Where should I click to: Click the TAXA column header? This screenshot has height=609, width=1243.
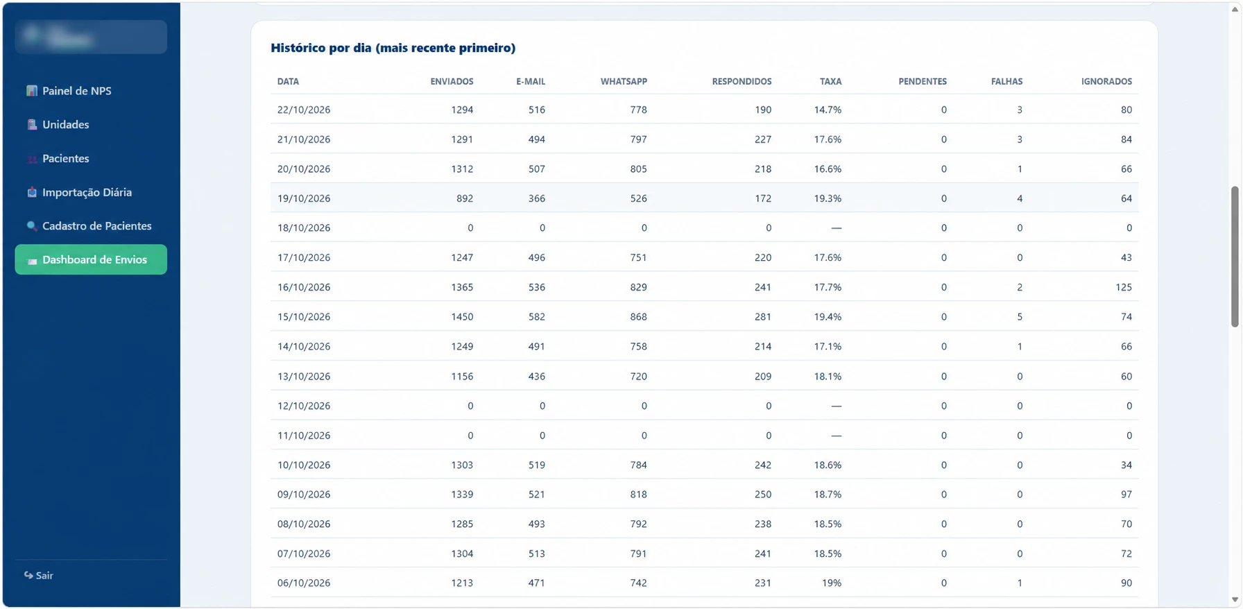click(x=830, y=81)
